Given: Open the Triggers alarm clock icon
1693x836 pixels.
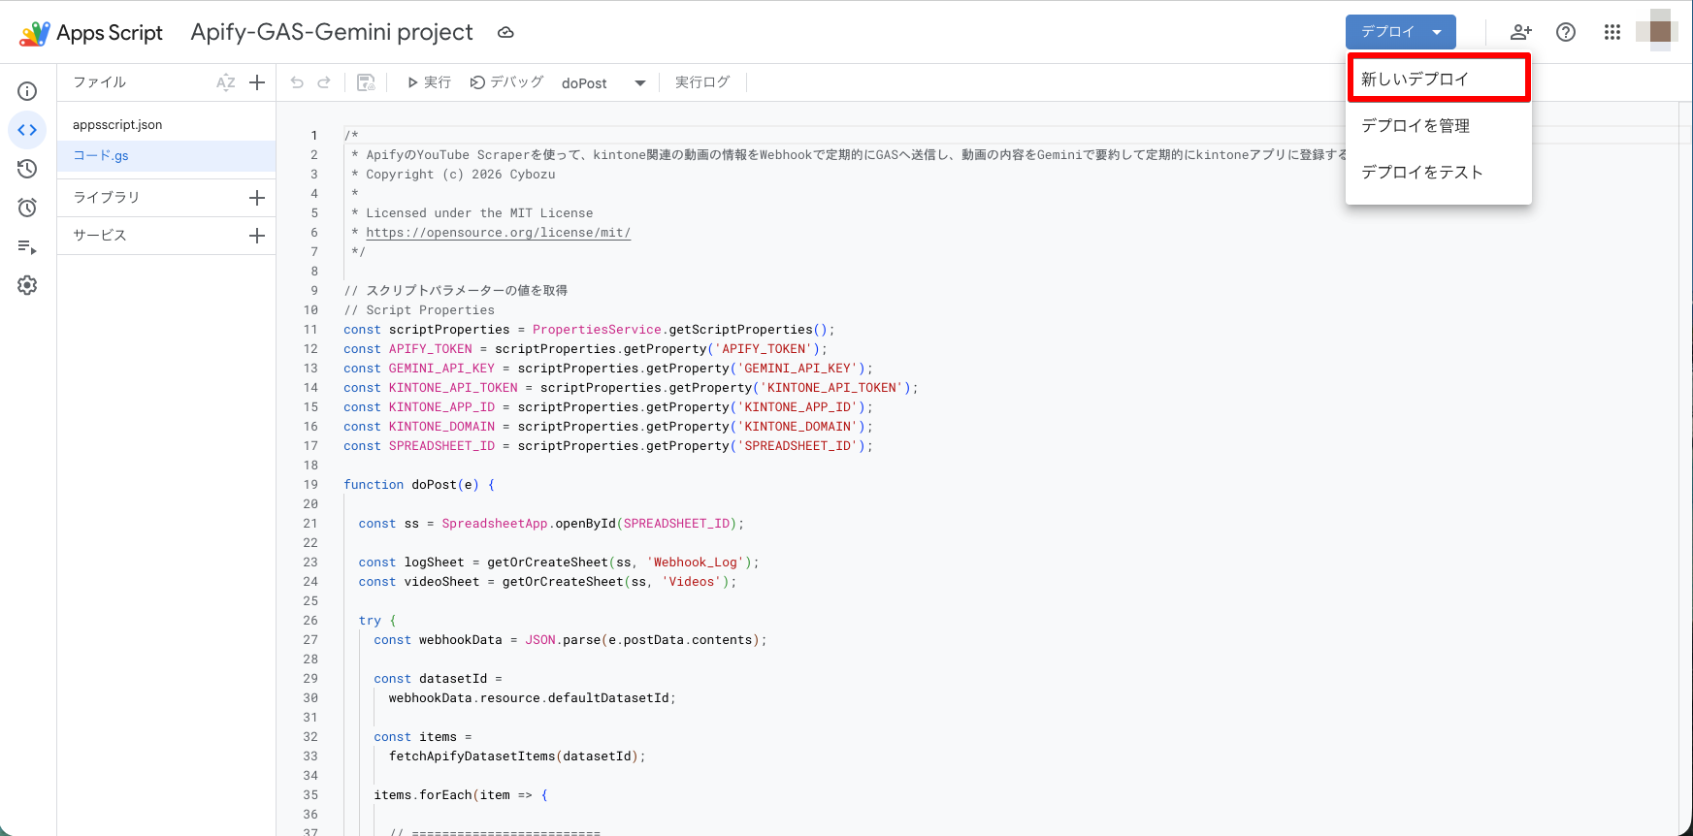Looking at the screenshot, I should click(27, 208).
